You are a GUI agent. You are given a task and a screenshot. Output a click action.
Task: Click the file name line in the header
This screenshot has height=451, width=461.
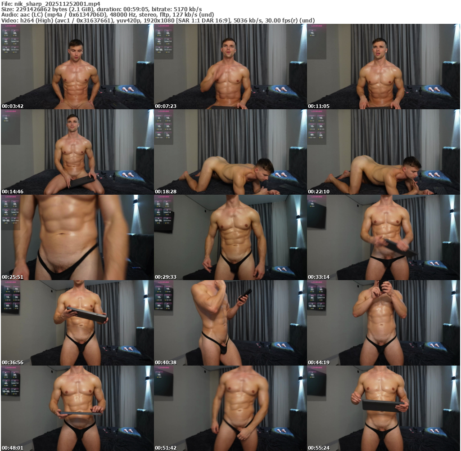point(50,4)
